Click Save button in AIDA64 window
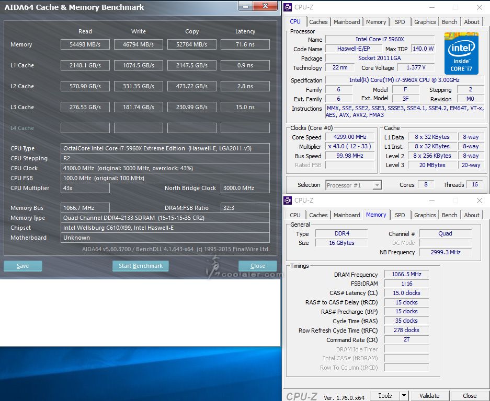490x401 pixels. click(x=23, y=266)
